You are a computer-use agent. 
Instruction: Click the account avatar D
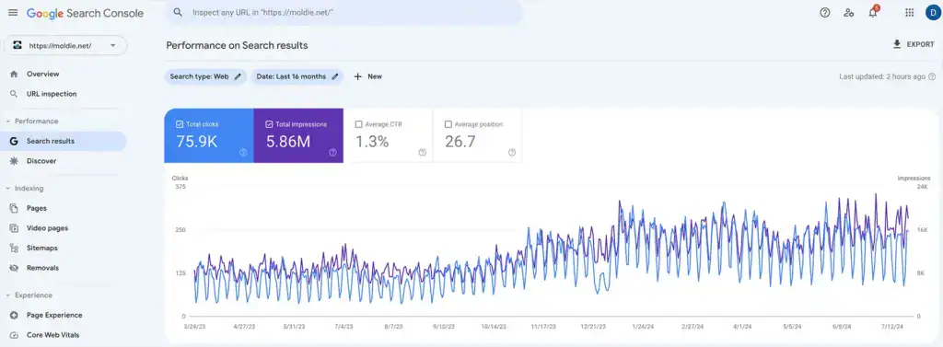click(x=932, y=13)
